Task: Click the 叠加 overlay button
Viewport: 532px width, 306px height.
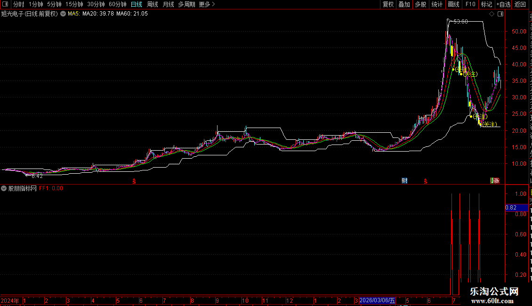Action: pyautogui.click(x=404, y=4)
